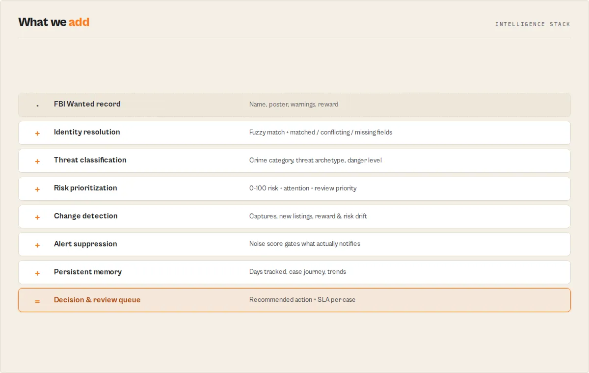
Task: Click the 'What we add' heading
Action: [x=54, y=22]
